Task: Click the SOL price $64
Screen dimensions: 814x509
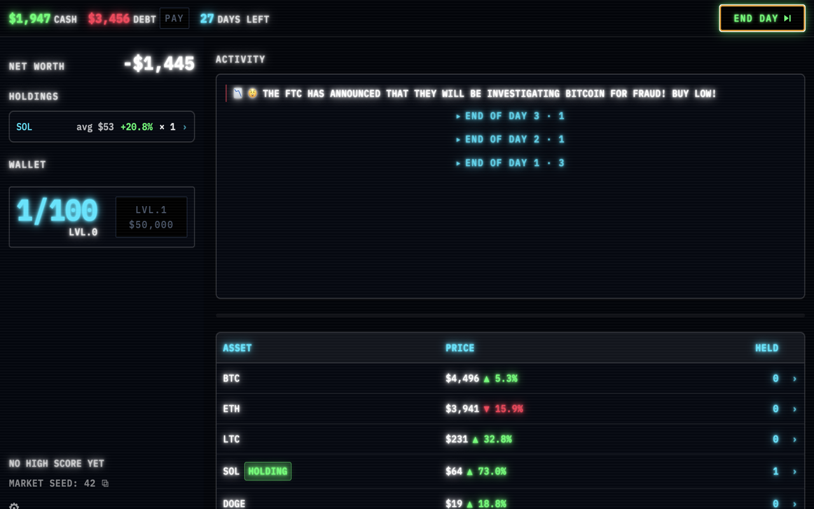Action: tap(454, 471)
